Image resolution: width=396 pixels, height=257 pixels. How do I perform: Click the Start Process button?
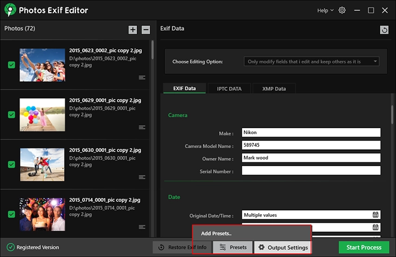[363, 247]
